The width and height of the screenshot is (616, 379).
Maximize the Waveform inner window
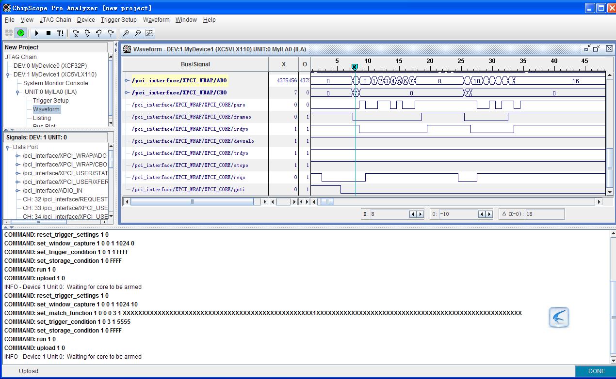click(x=597, y=48)
